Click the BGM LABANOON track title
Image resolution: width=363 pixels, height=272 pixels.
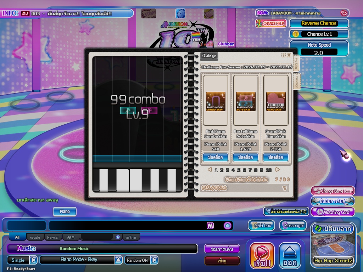pos(295,13)
